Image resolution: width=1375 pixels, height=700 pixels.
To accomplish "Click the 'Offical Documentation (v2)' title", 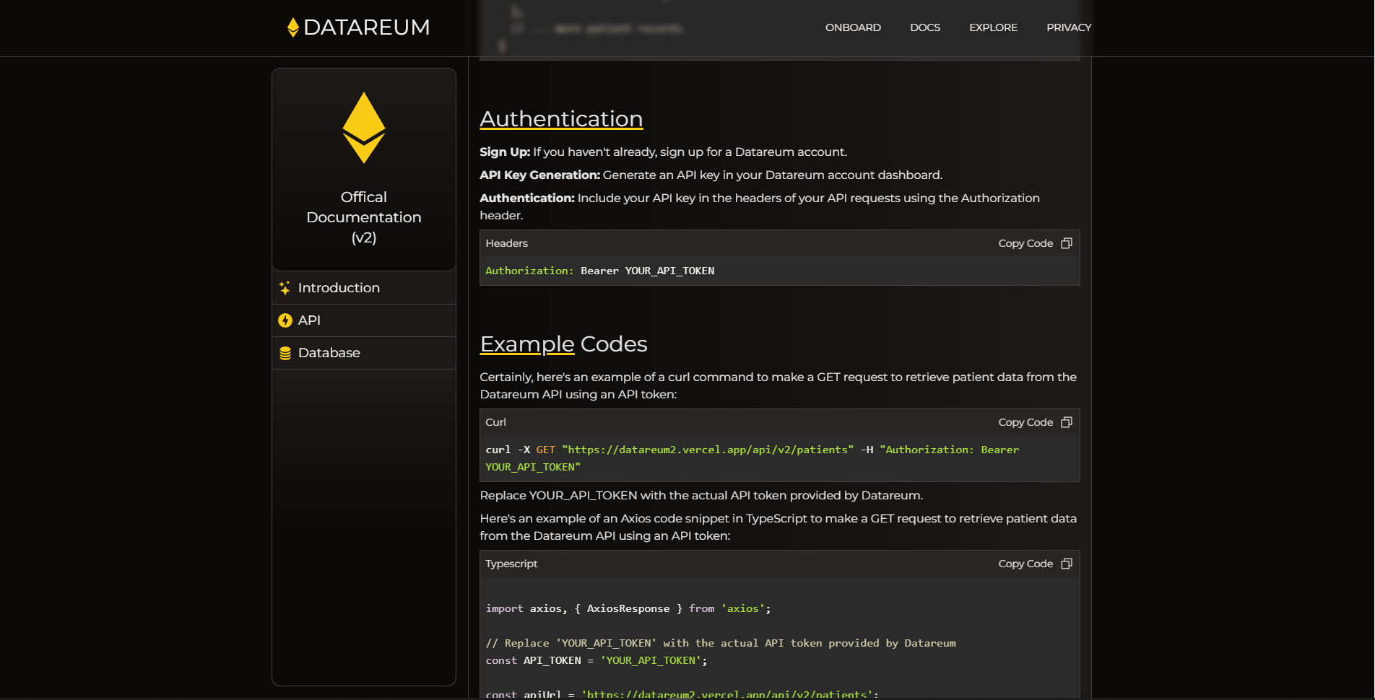I will 364,217.
